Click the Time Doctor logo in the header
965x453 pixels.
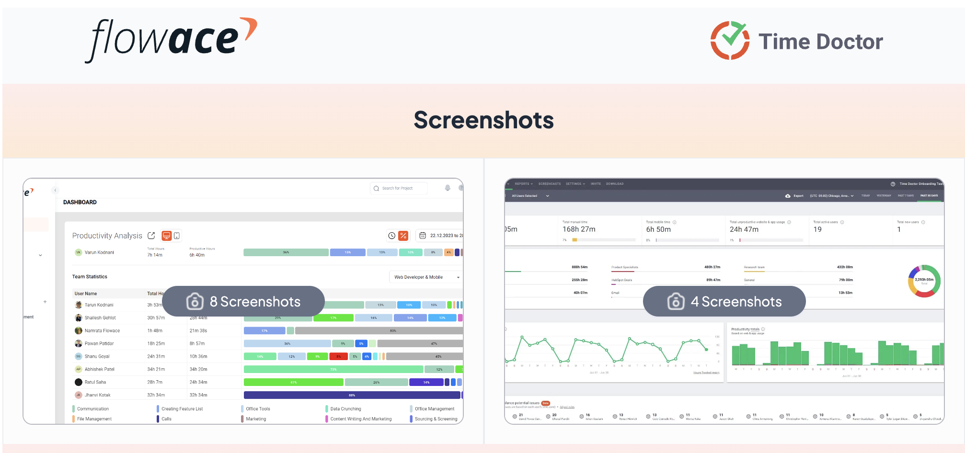pyautogui.click(x=796, y=41)
